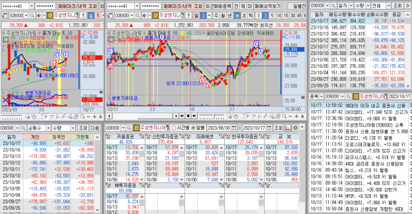Open stock code 036930 dropdown in left chart
The image size is (412, 214).
(x=26, y=16)
